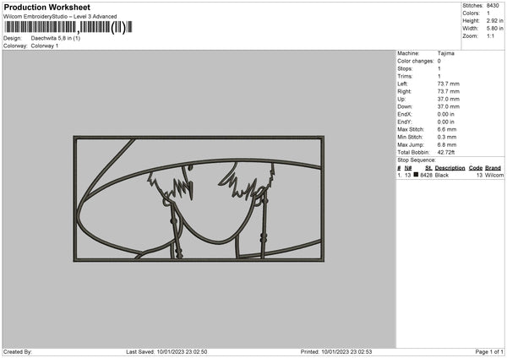This screenshot has height=358, width=507.
Task: Select design name 'Daechwita 5,8 in (1)'
Action: click(56, 38)
